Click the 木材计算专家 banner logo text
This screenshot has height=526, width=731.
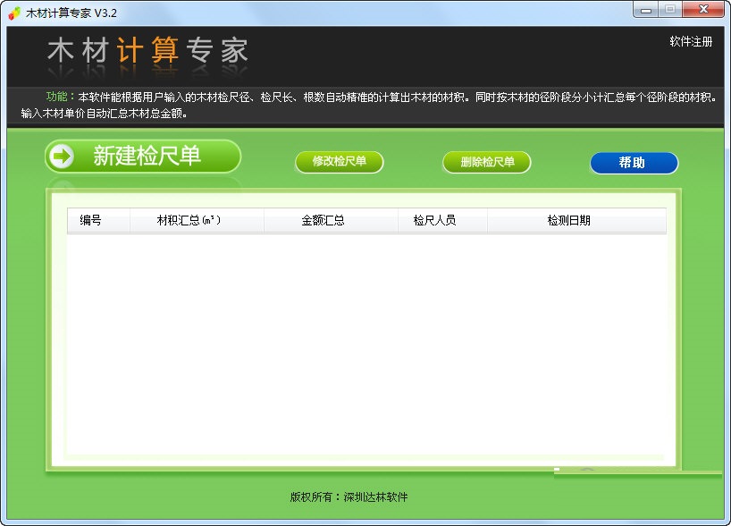coord(147,51)
